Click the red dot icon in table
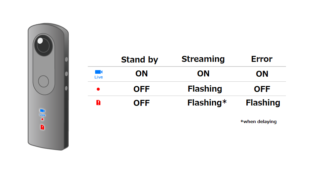This screenshot has width=317, height=172. (98, 89)
